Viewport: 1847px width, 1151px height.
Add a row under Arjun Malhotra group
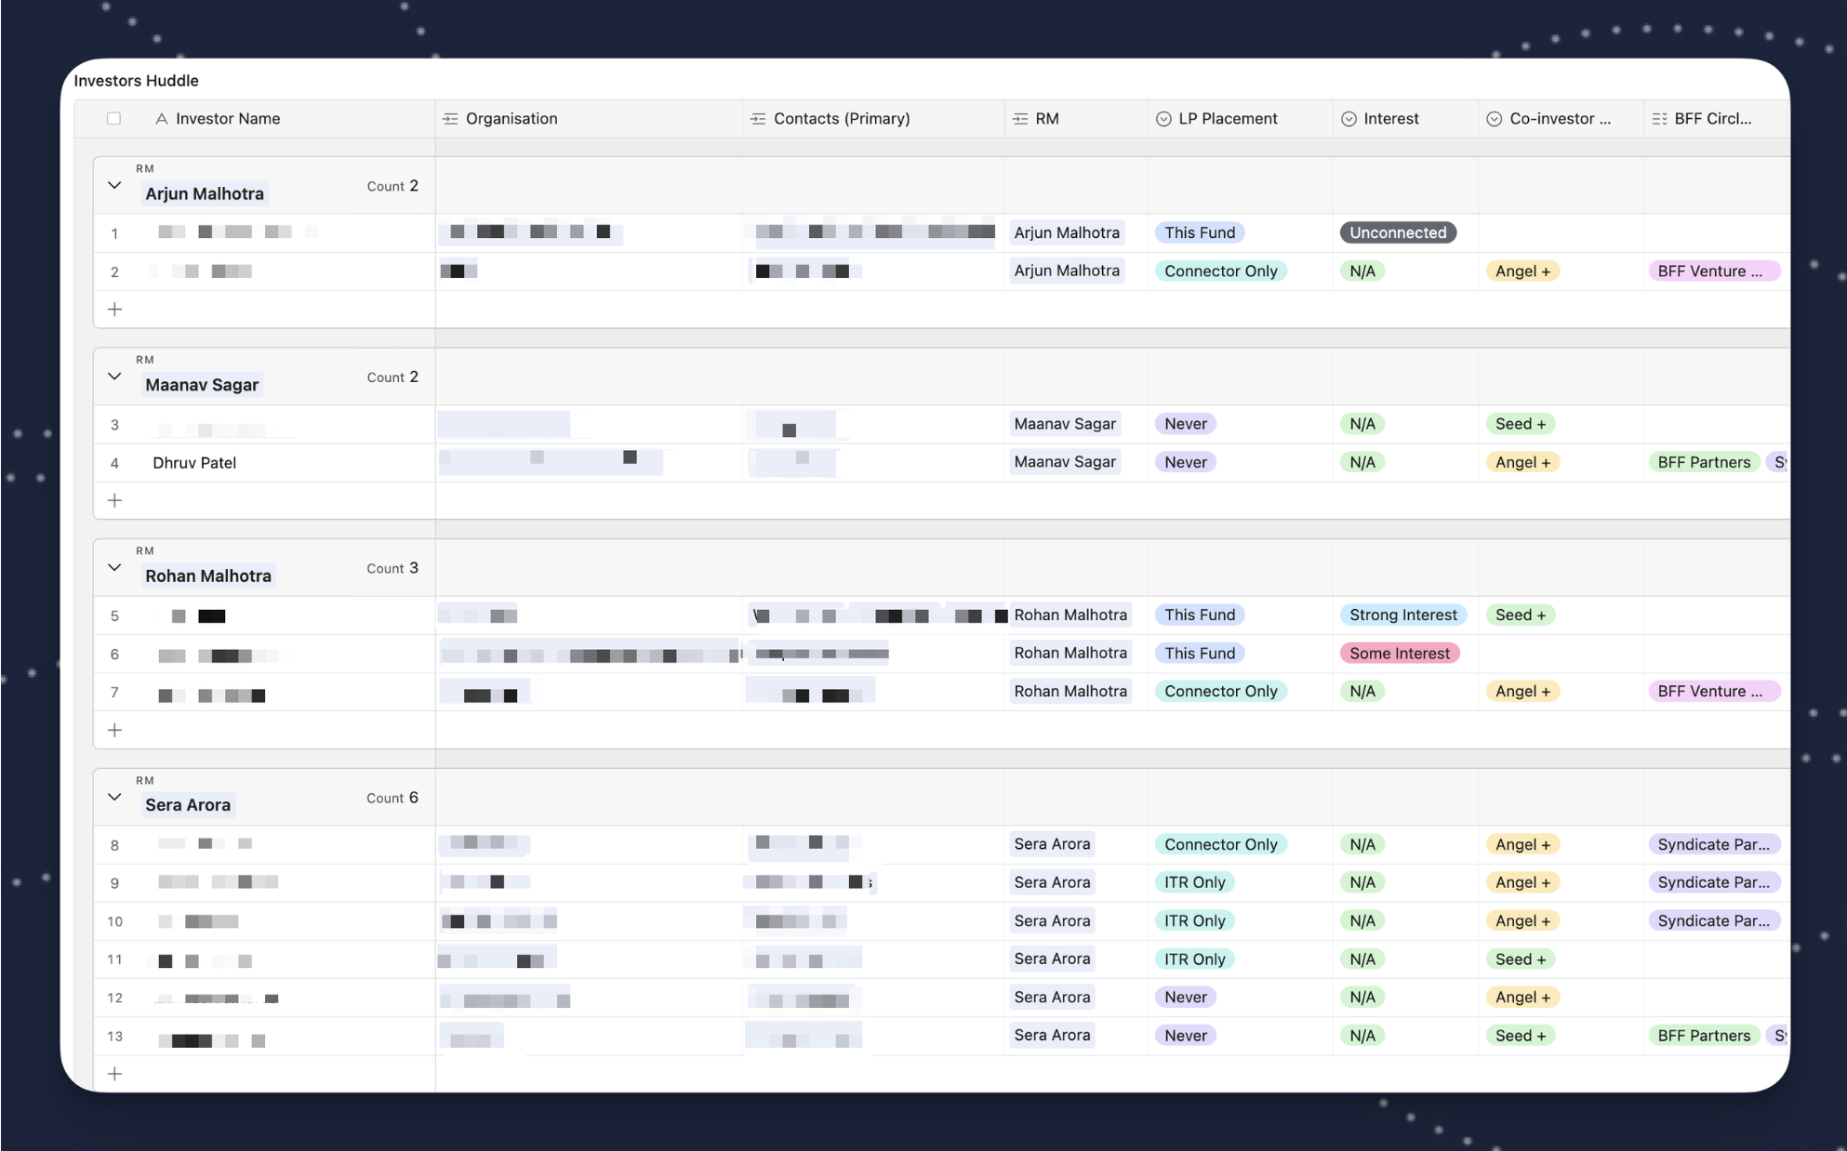(114, 310)
